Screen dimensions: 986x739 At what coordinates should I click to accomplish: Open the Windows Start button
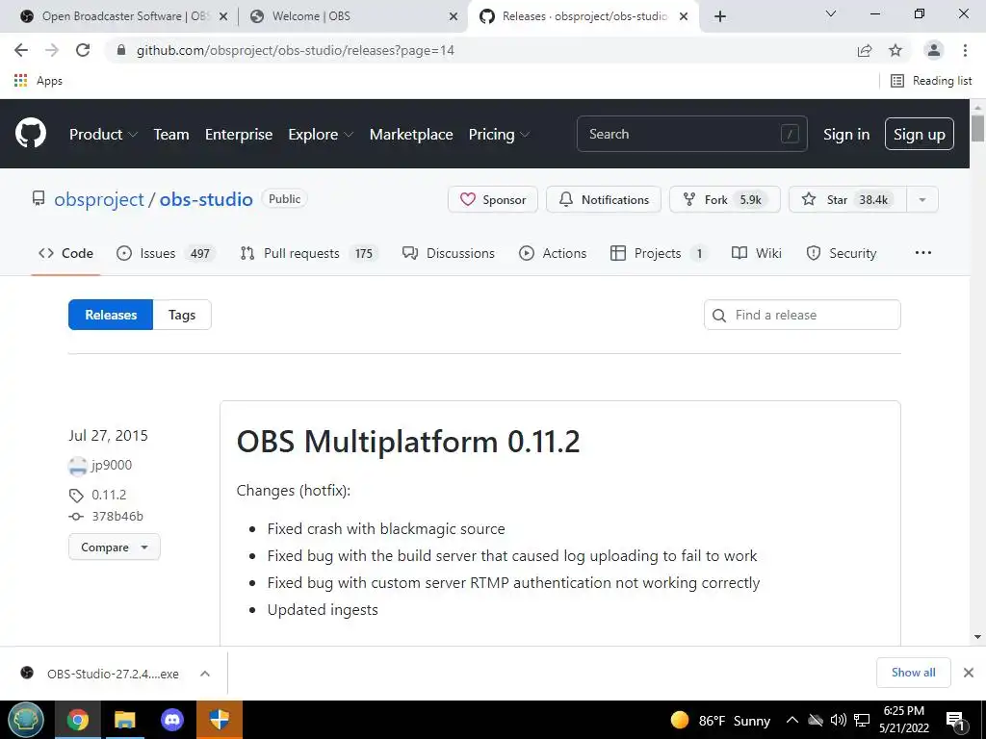click(25, 720)
